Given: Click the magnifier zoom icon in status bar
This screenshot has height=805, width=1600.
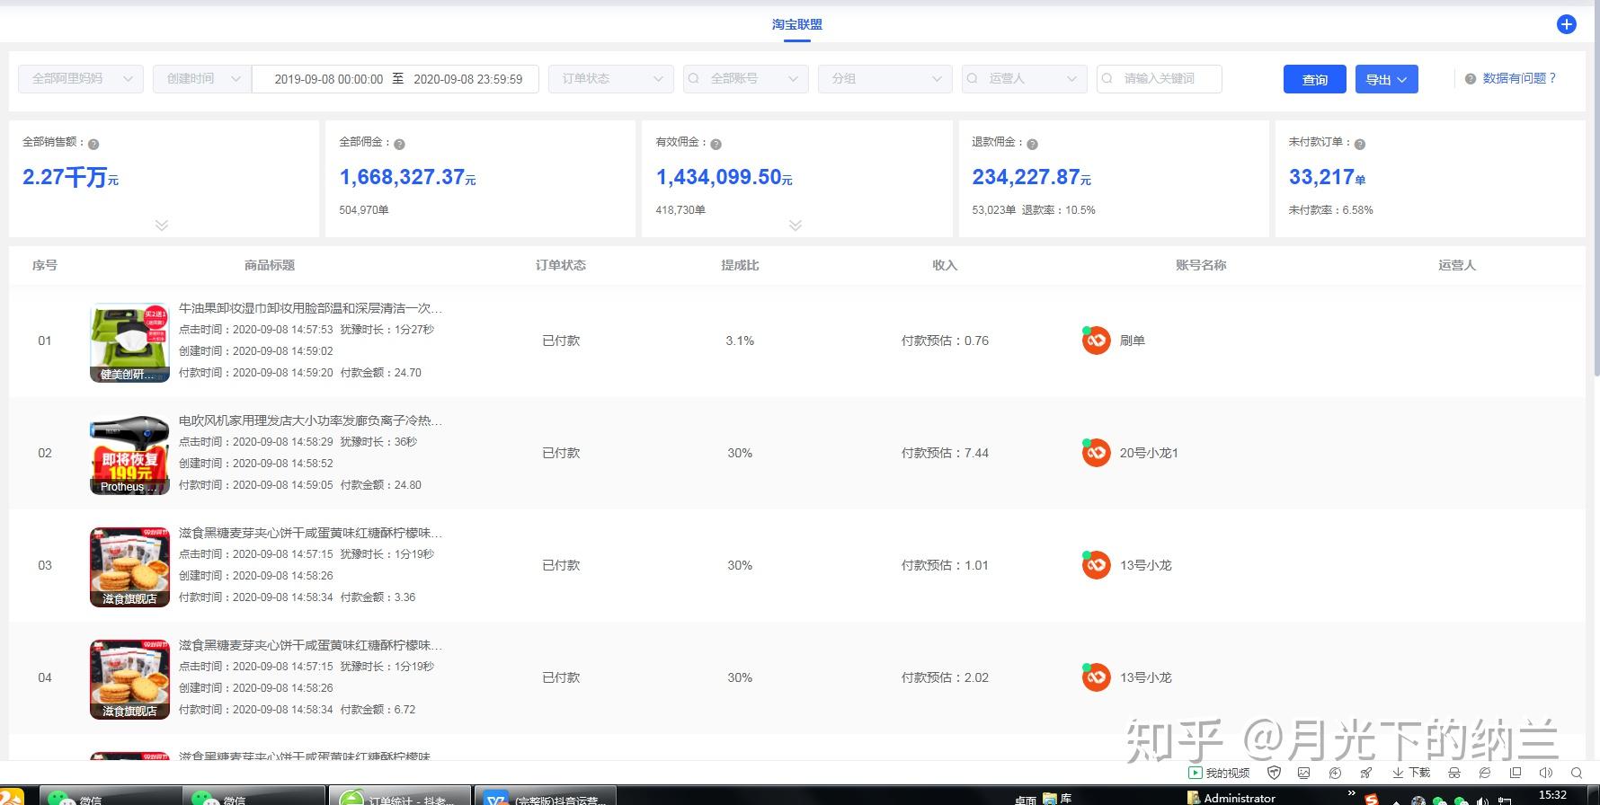Looking at the screenshot, I should click(1577, 773).
